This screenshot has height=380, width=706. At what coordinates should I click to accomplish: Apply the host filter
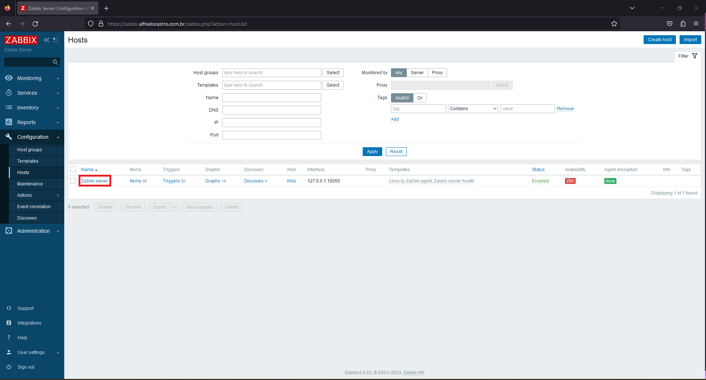pos(372,152)
